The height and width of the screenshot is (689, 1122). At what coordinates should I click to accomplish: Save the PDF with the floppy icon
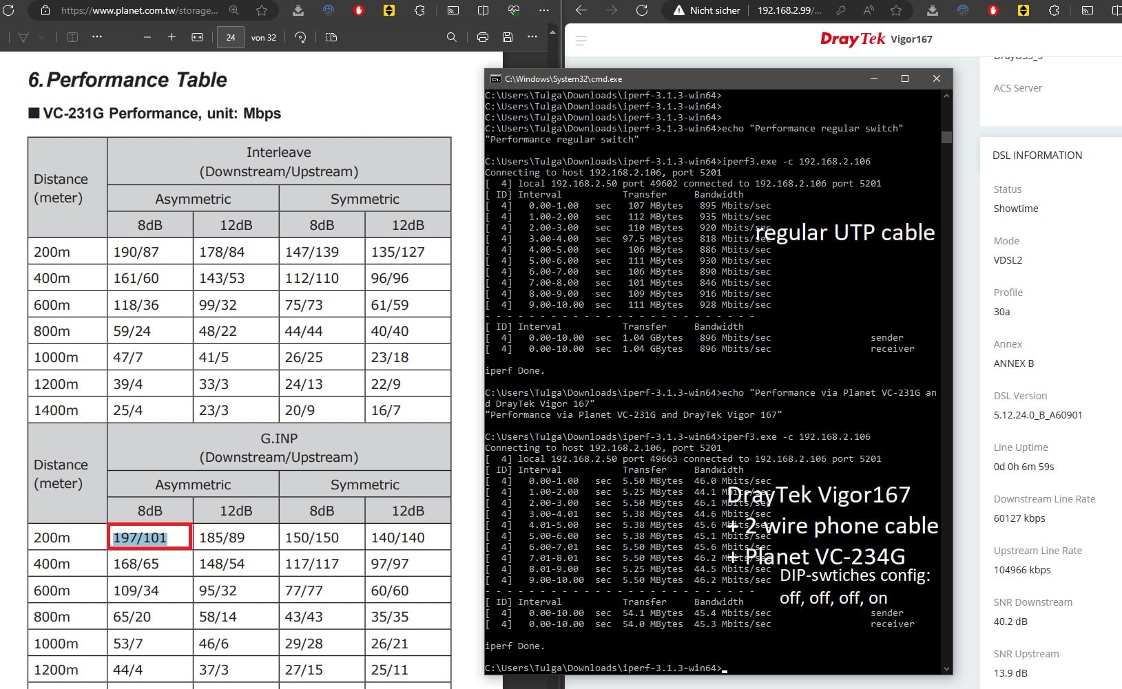[x=508, y=37]
